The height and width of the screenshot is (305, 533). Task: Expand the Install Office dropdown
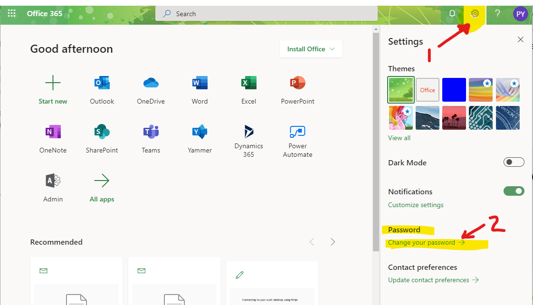[x=311, y=49]
